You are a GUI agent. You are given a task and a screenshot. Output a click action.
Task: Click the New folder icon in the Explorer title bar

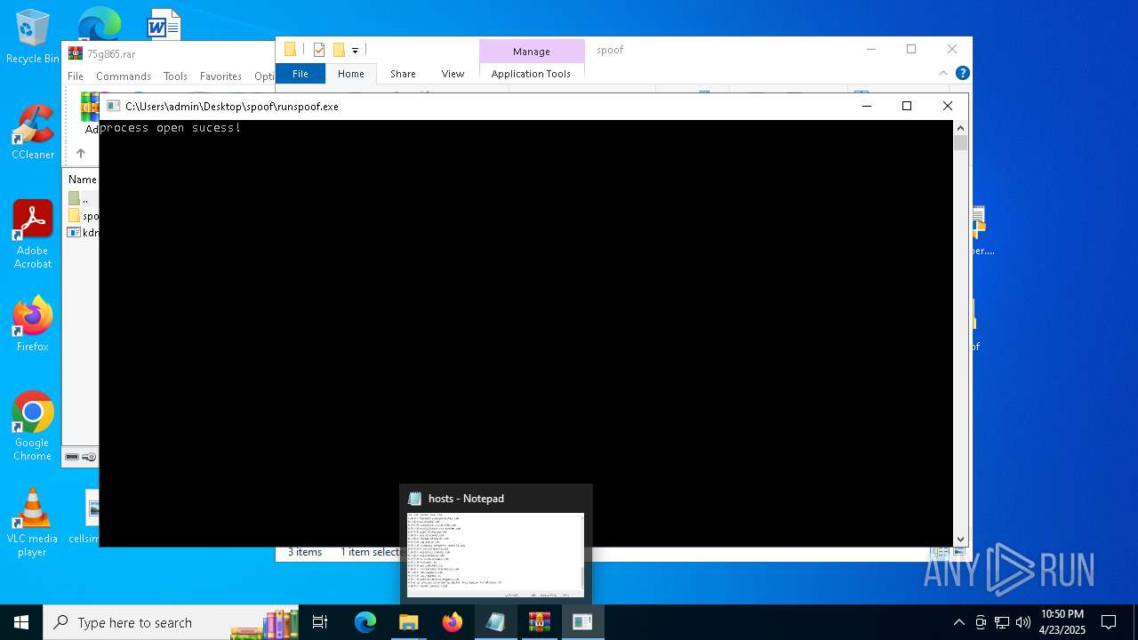339,50
